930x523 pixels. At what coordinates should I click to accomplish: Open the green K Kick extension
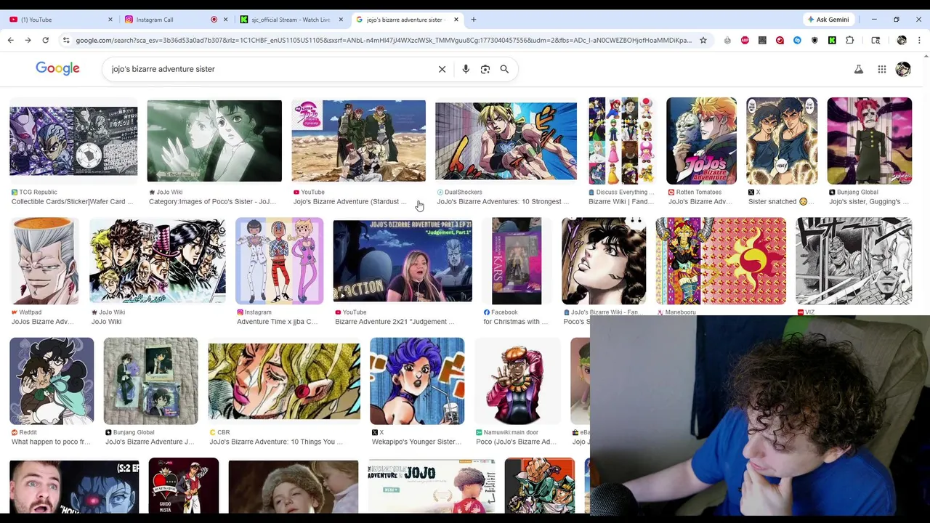tap(832, 40)
